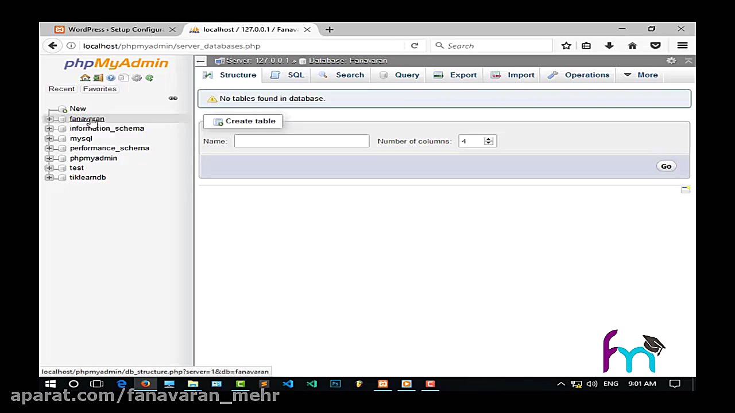
Task: Close the WordPress Setup Configuration tab
Action: point(172,29)
